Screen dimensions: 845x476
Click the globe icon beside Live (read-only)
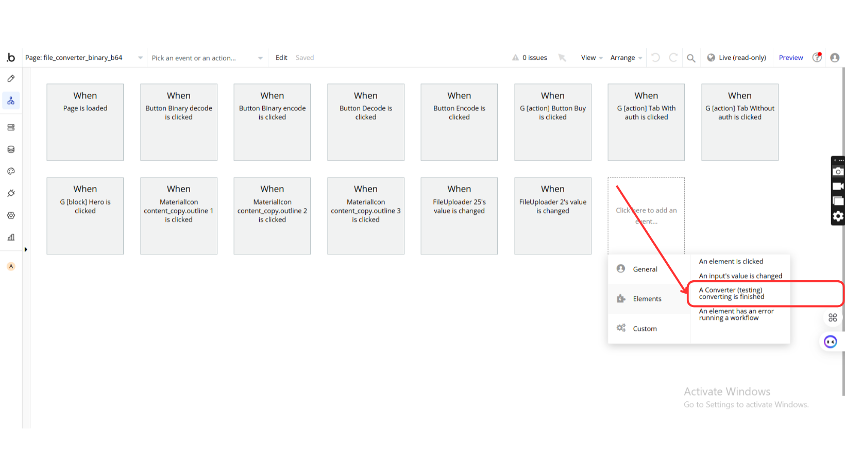click(x=711, y=58)
